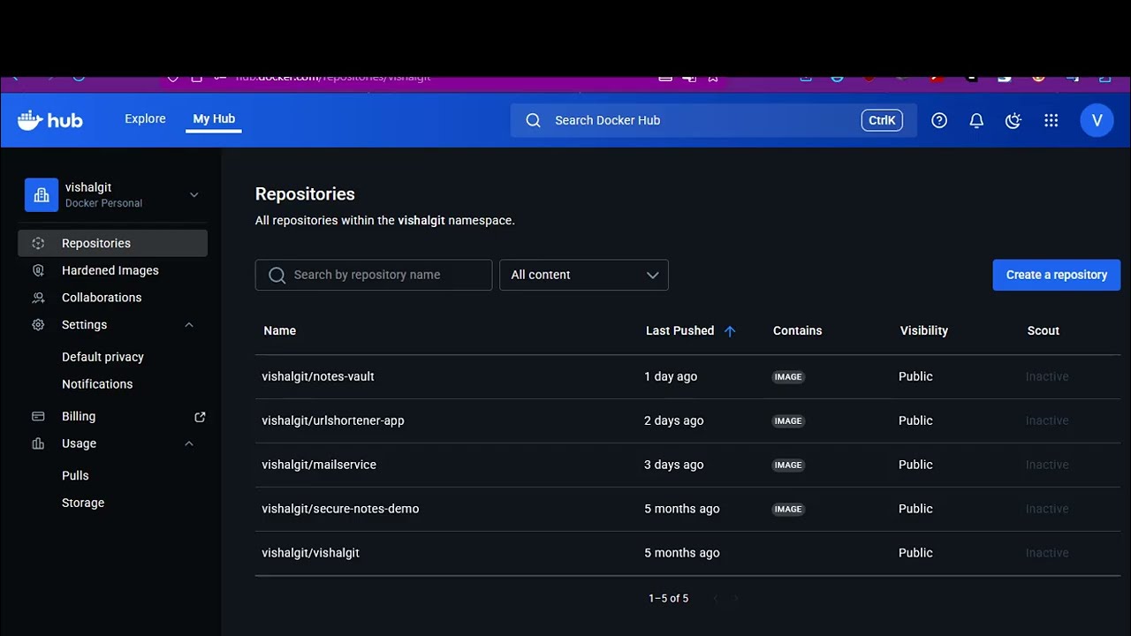1131x636 pixels.
Task: Click the Collaborations people icon
Action: 38,298
